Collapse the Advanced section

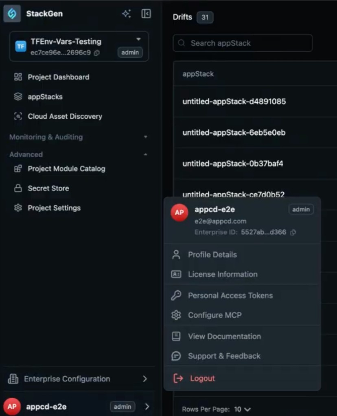point(145,154)
